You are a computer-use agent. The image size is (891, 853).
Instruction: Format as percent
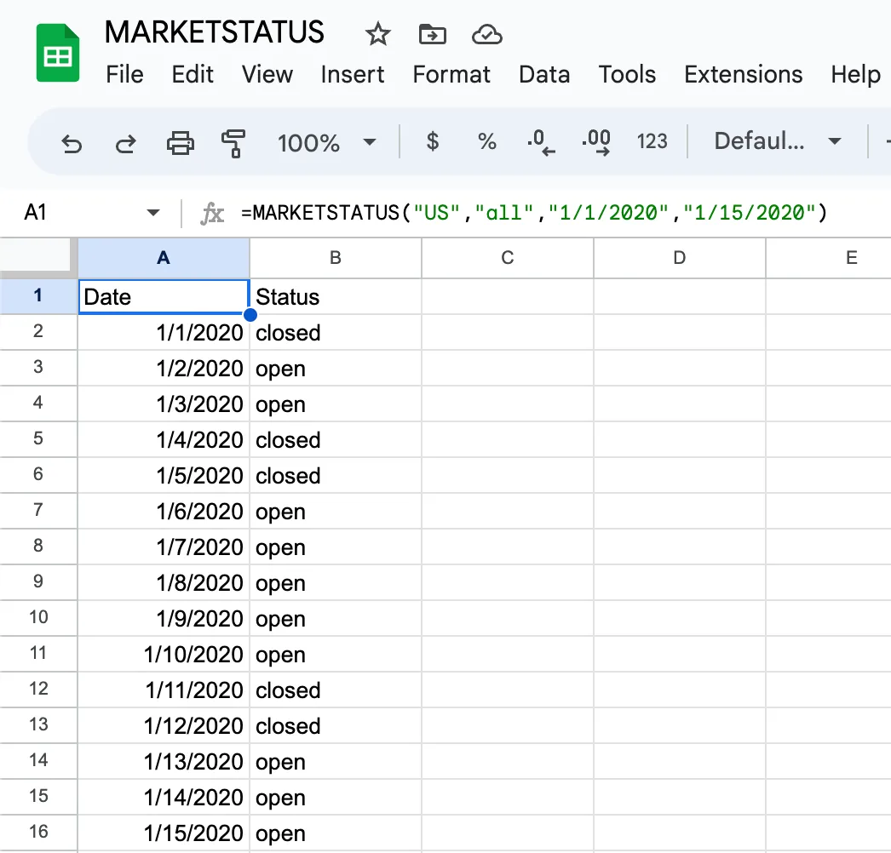(487, 141)
